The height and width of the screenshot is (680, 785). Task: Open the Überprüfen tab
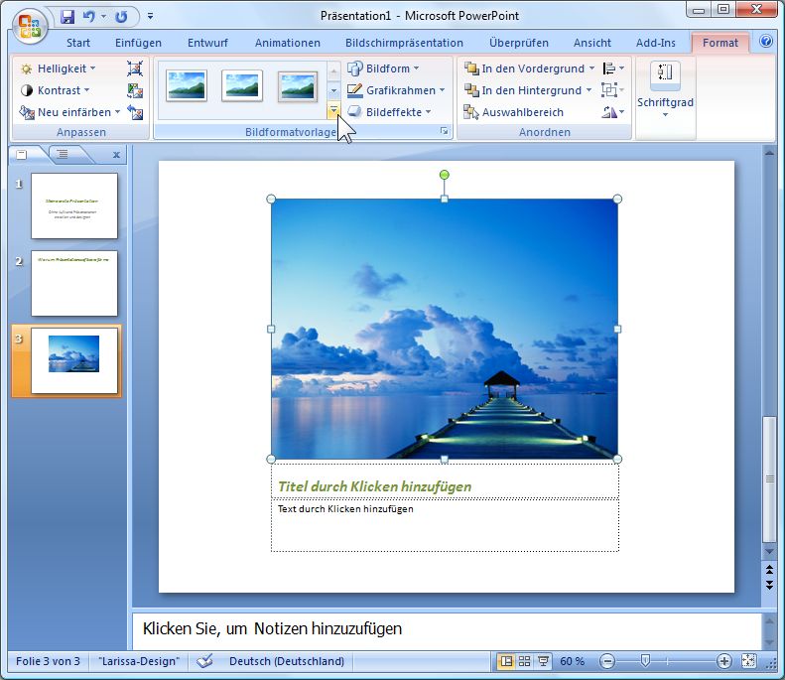tap(519, 43)
